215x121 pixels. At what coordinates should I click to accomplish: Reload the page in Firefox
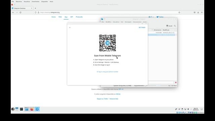(x=20, y=12)
